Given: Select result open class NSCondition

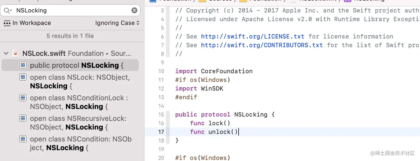Looking at the screenshot, I should click(x=70, y=143).
